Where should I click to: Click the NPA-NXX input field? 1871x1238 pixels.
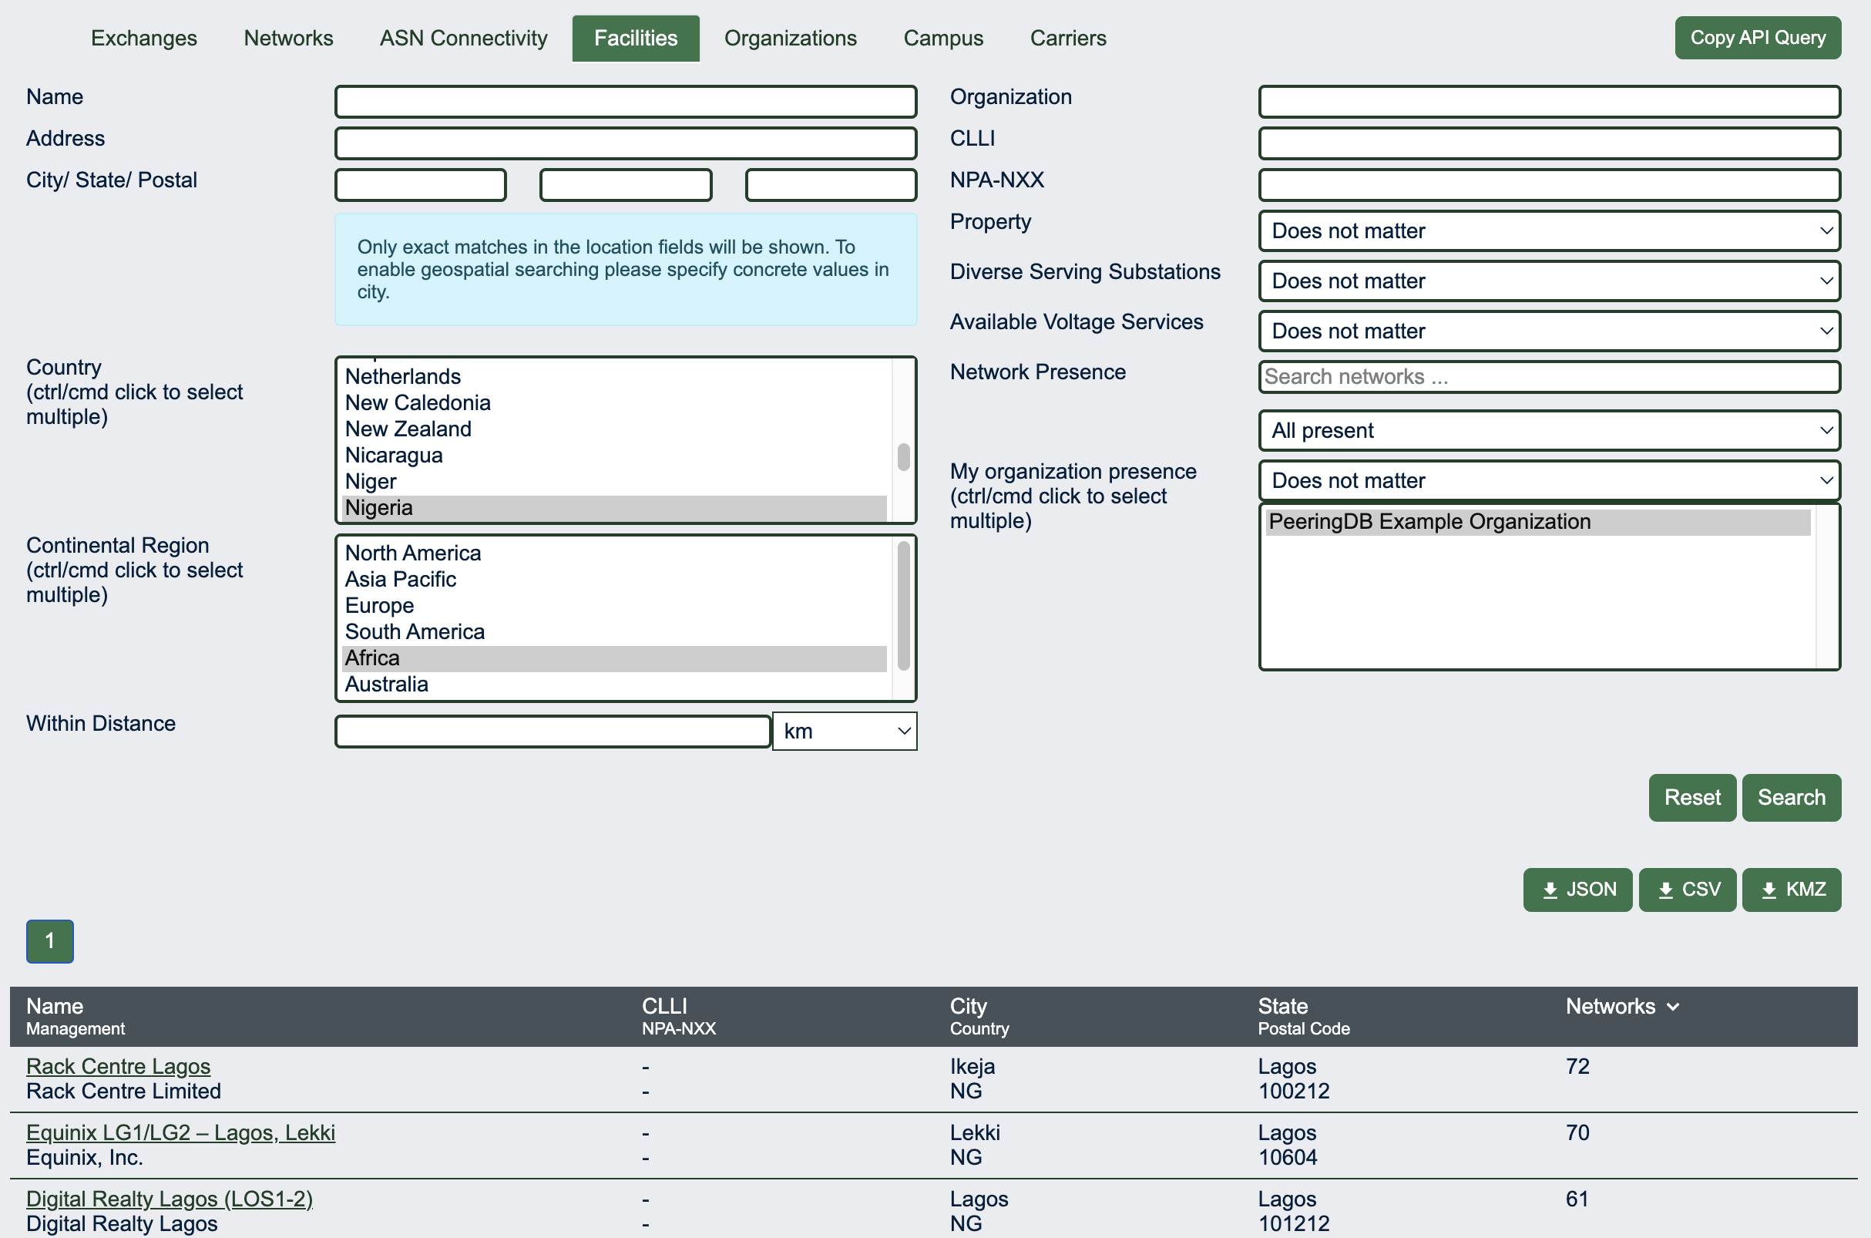[x=1548, y=185]
